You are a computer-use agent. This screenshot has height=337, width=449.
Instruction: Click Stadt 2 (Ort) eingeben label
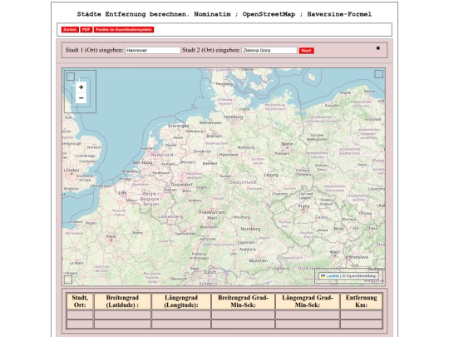(211, 50)
